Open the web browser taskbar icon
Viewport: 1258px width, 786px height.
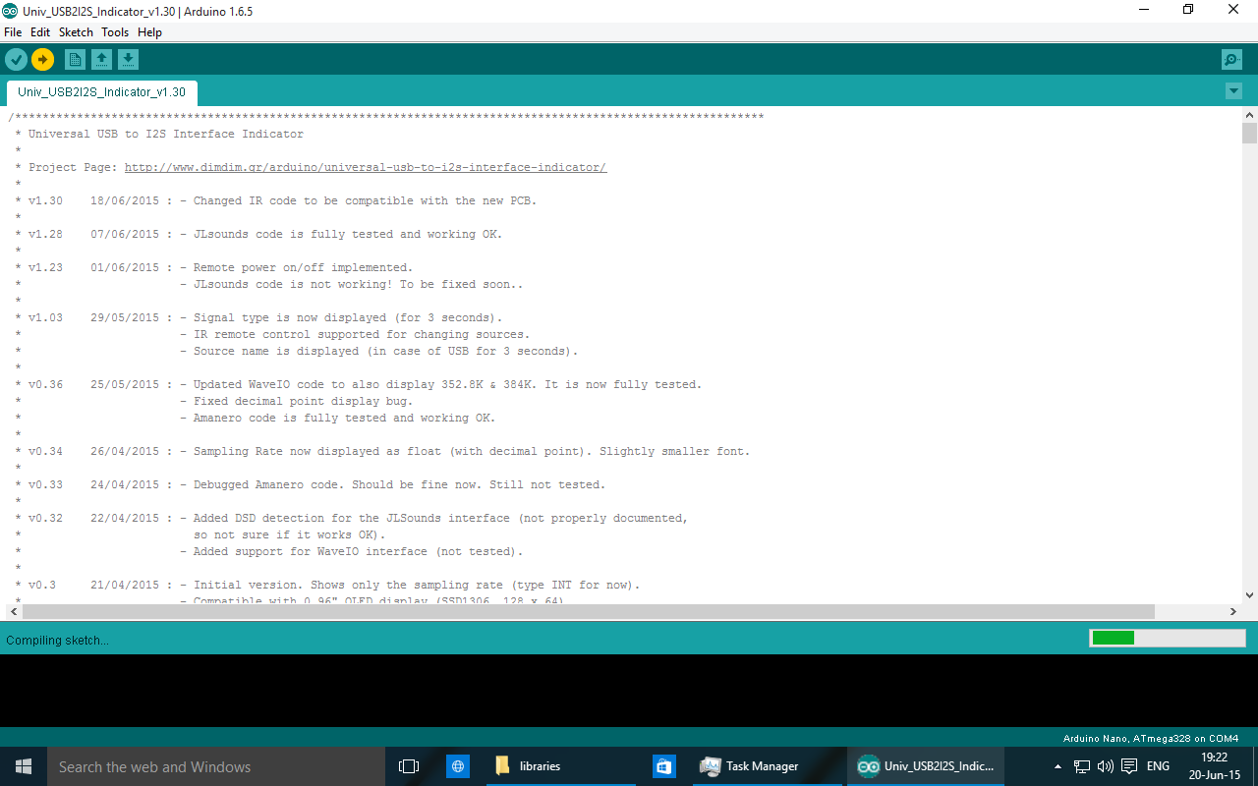click(457, 766)
